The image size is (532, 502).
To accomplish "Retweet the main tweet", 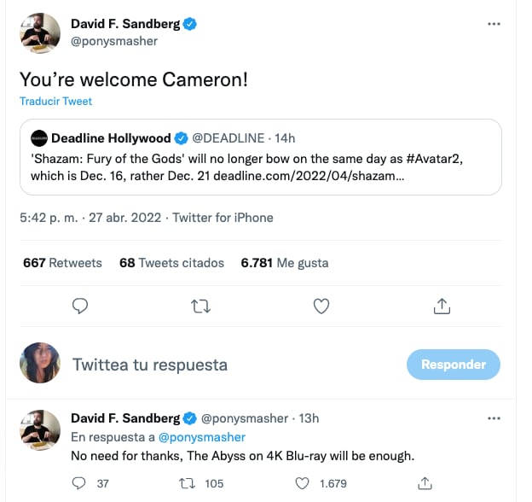I will 201,306.
